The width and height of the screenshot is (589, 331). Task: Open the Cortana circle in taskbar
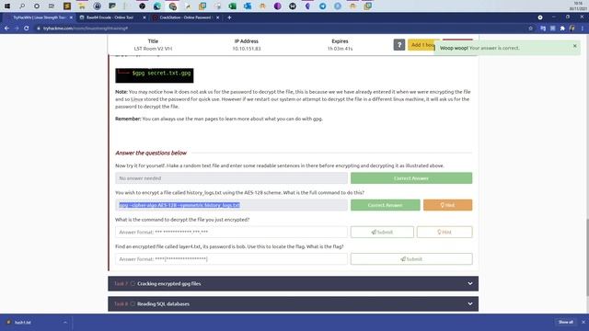coord(37,6)
